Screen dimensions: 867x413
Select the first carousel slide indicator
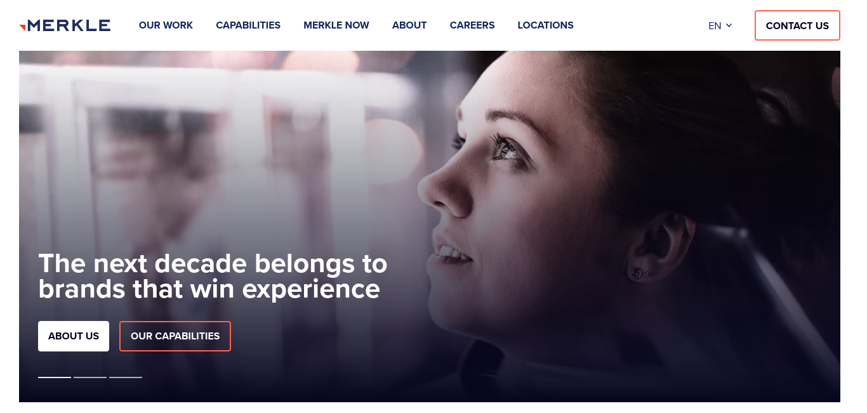(x=55, y=377)
